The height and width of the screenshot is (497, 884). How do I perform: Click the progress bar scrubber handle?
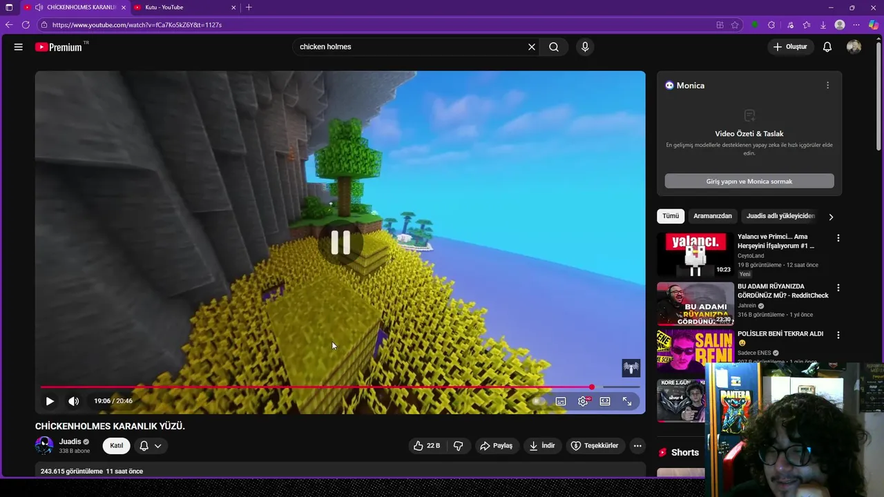592,387
